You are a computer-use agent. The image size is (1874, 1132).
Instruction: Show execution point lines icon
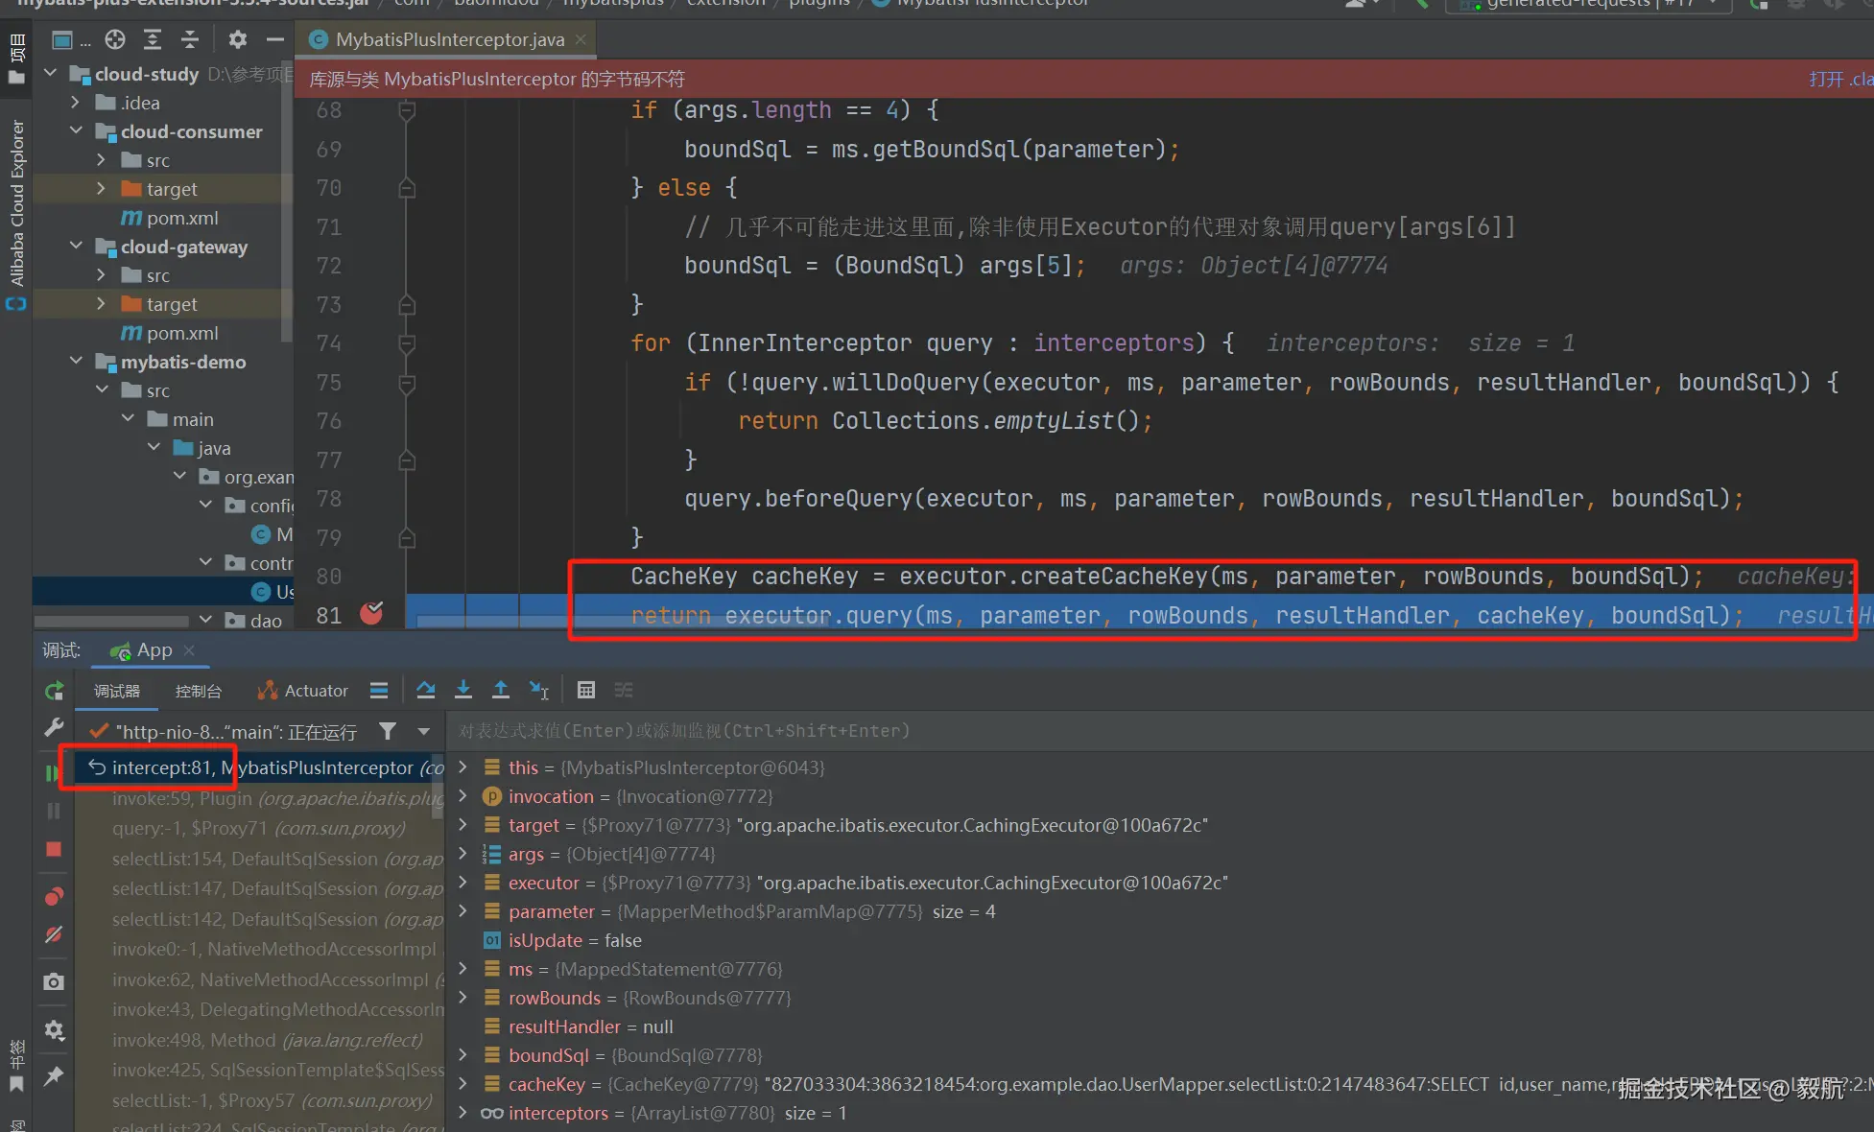click(x=379, y=690)
